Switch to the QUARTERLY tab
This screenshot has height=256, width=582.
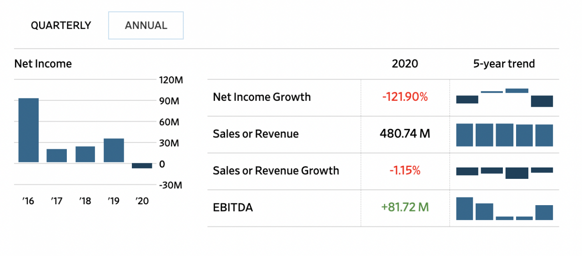(61, 25)
